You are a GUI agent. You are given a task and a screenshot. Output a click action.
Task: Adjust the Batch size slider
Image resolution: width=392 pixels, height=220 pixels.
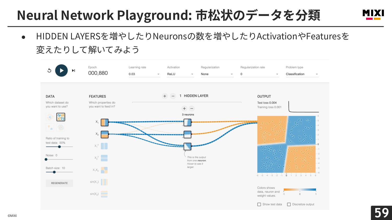(59, 172)
